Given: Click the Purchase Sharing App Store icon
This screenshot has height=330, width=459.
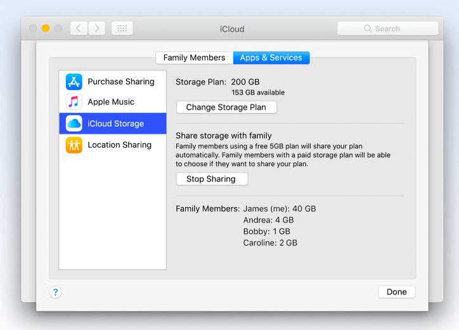Looking at the screenshot, I should tap(74, 82).
